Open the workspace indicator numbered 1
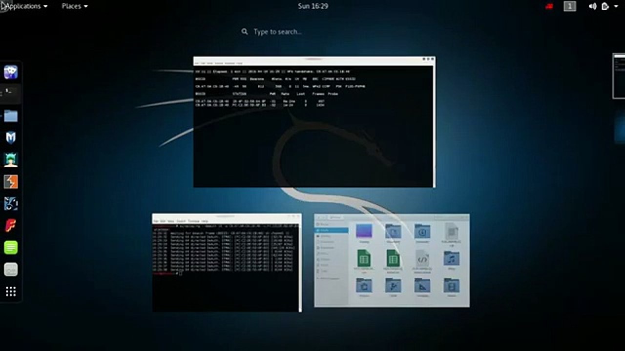 click(x=570, y=6)
